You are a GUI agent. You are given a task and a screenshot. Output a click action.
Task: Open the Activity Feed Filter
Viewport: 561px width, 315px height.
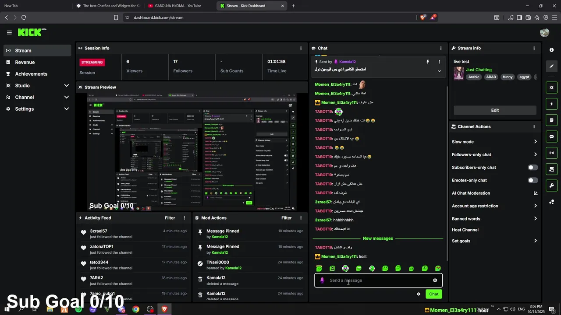coord(170,218)
